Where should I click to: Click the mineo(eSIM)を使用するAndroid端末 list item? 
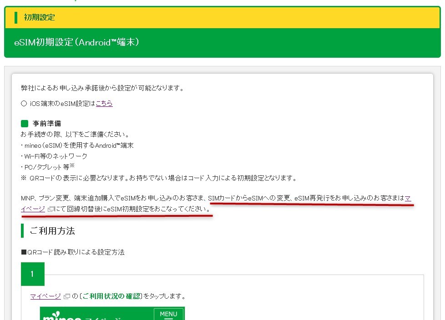click(x=77, y=145)
